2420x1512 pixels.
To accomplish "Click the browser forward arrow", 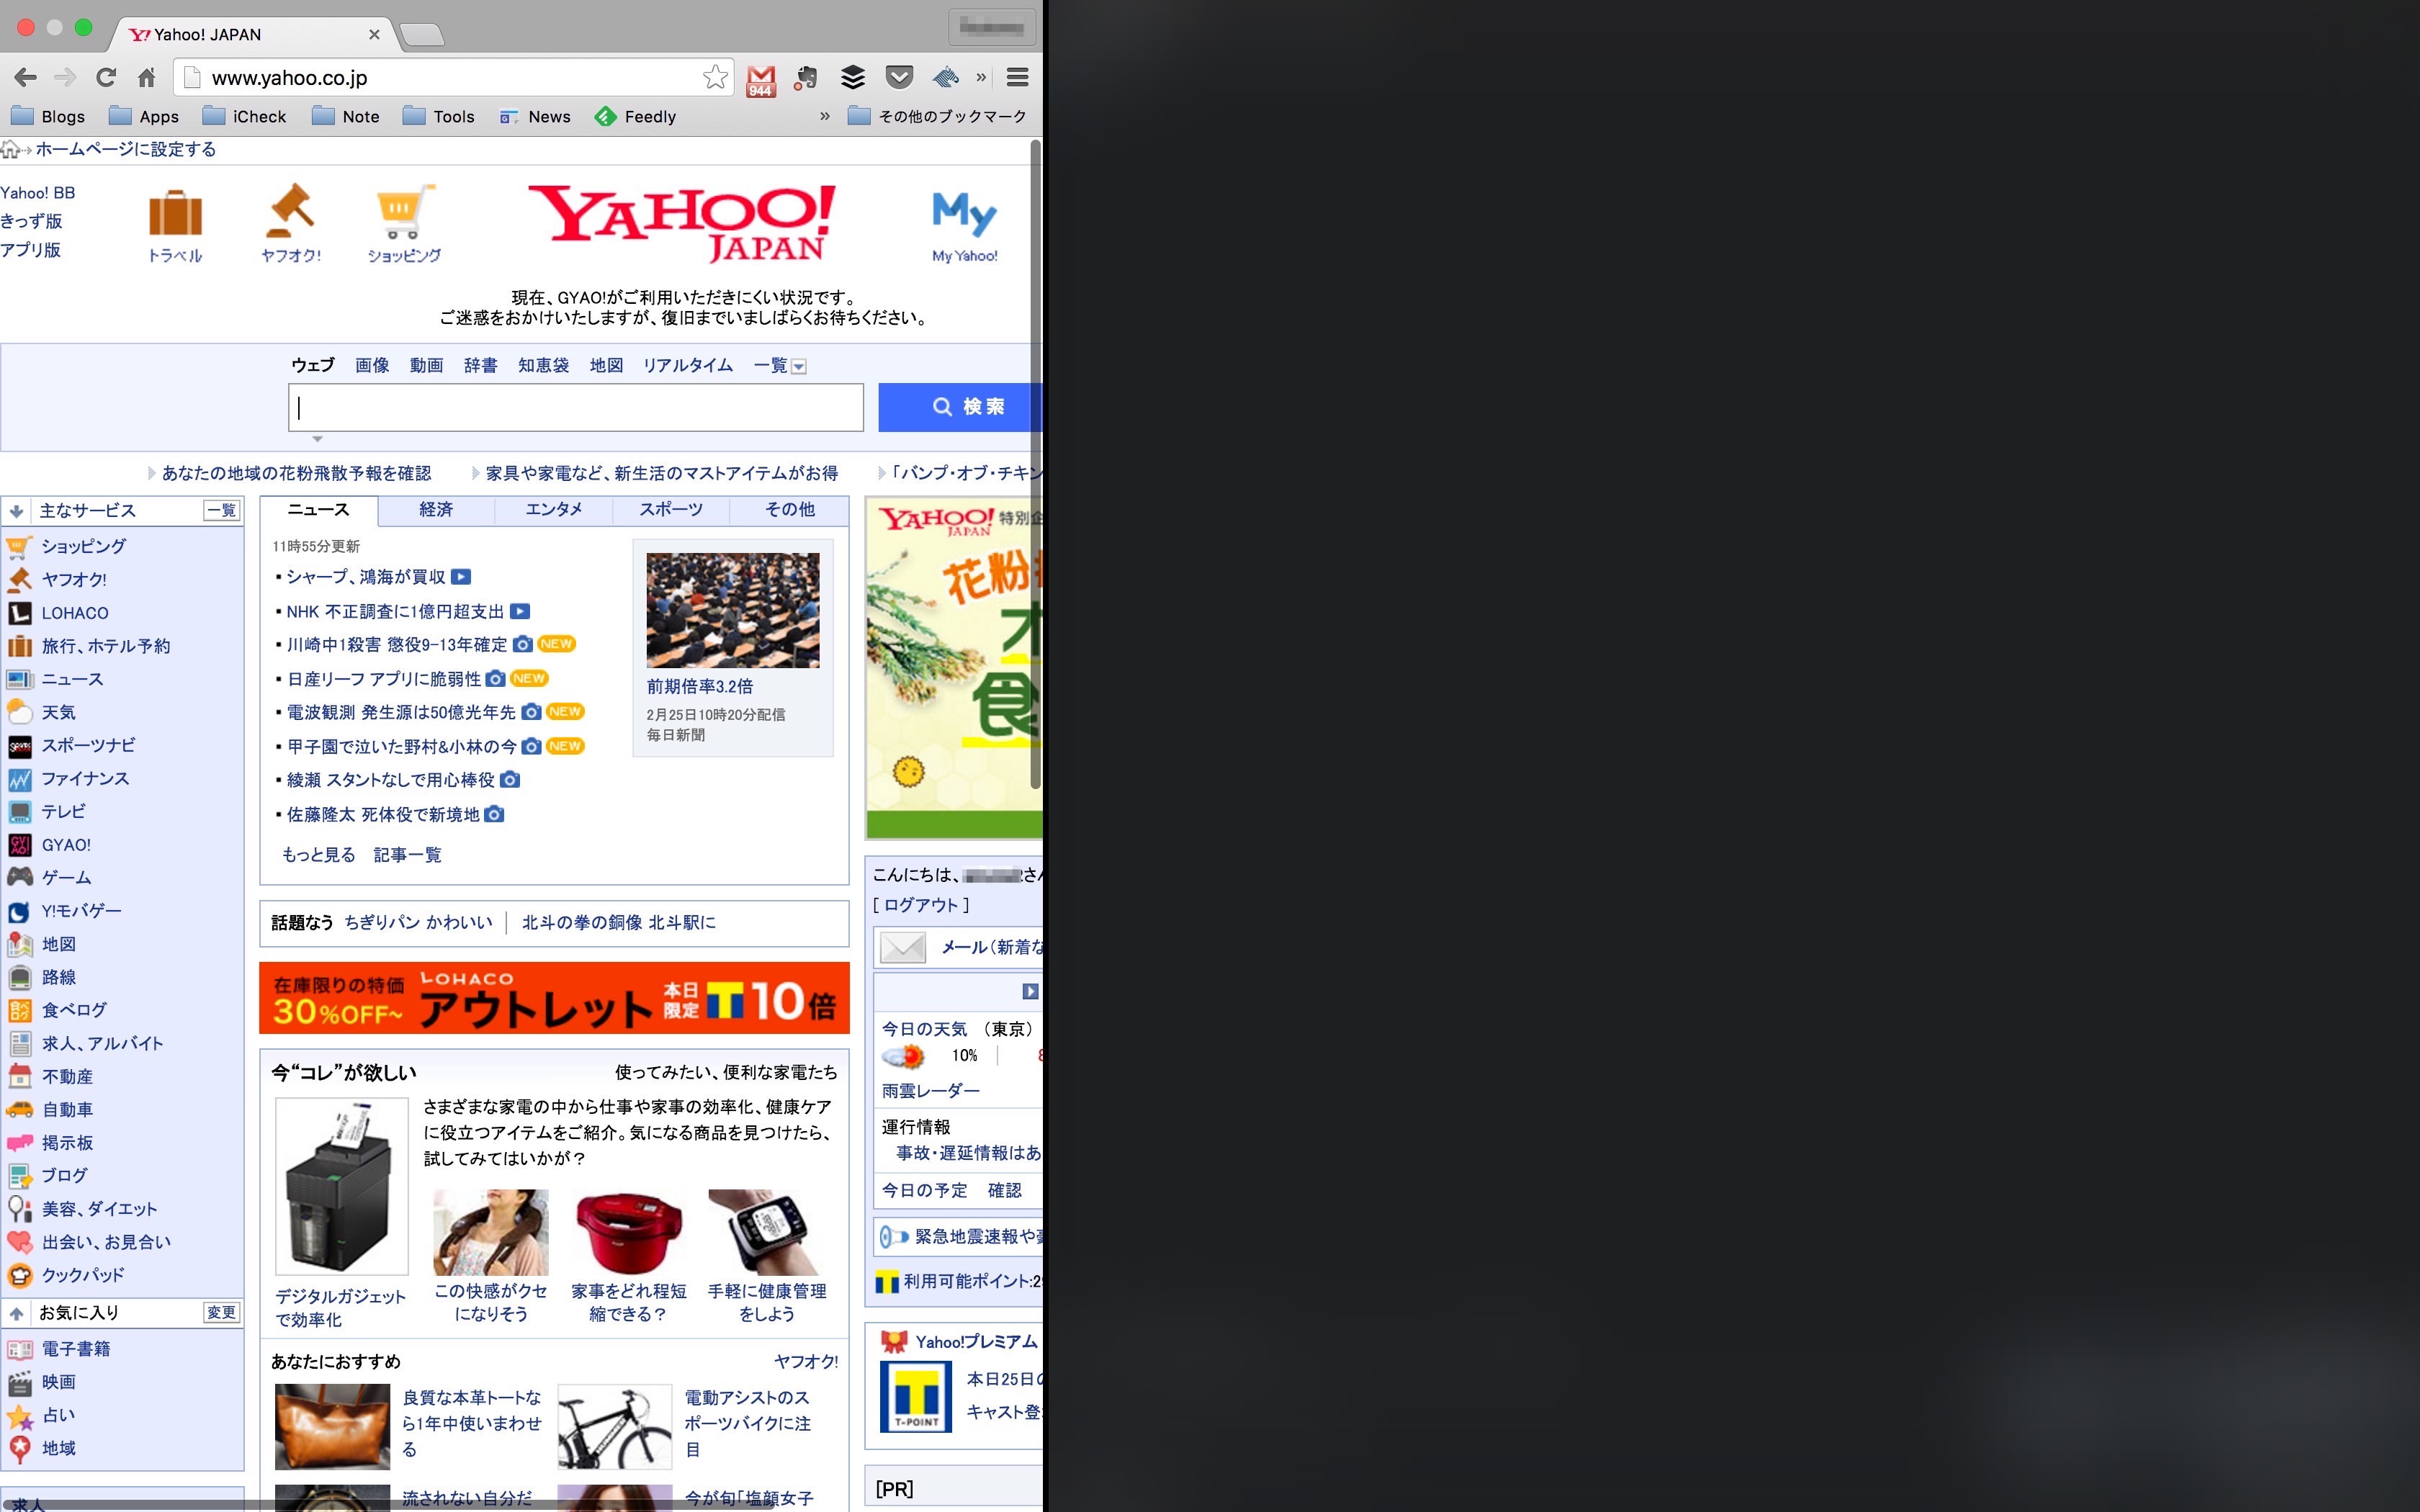I will pos(65,77).
